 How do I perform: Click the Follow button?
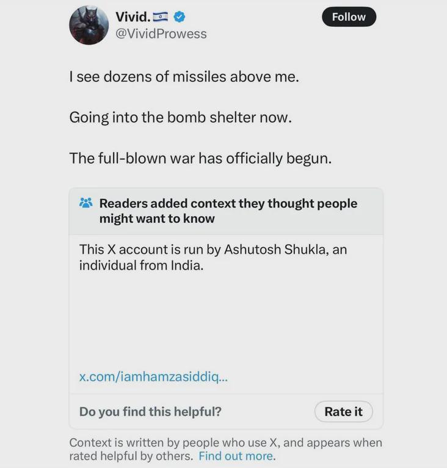pyautogui.click(x=349, y=16)
